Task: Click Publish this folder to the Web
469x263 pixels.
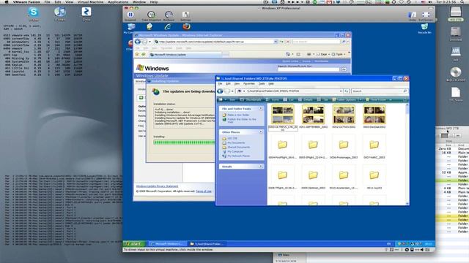Action: tap(242, 120)
